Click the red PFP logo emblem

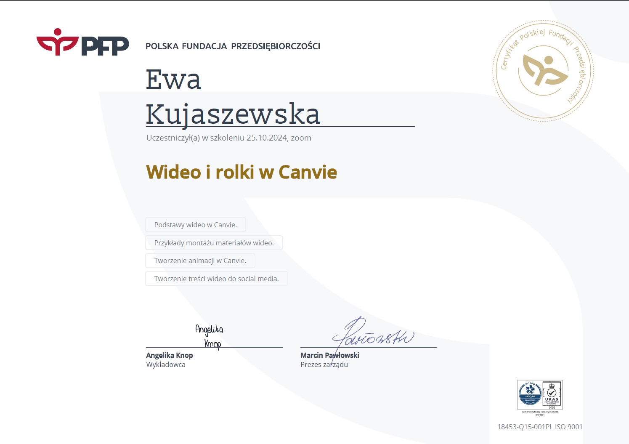click(x=57, y=42)
